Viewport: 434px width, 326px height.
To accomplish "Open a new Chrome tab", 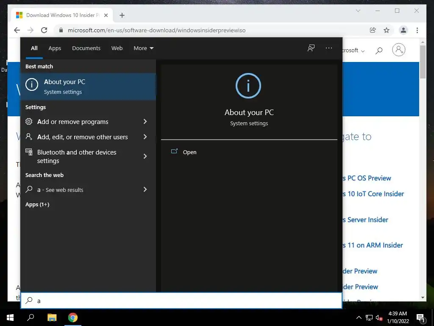I will [122, 15].
